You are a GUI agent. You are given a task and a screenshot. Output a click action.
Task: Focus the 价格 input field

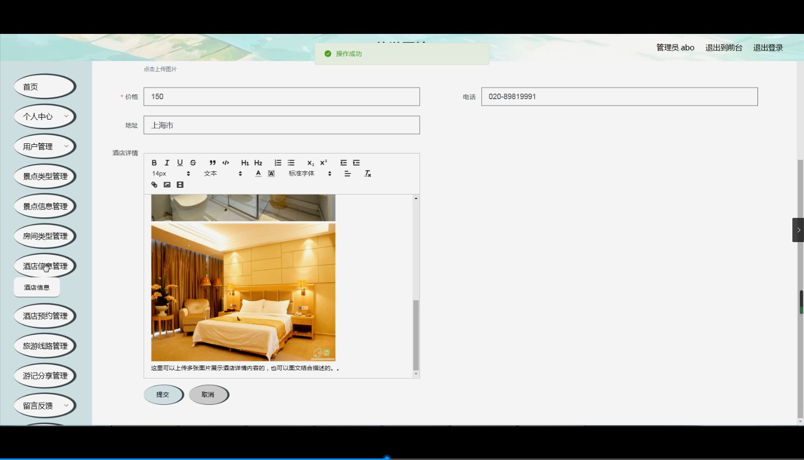coord(282,97)
